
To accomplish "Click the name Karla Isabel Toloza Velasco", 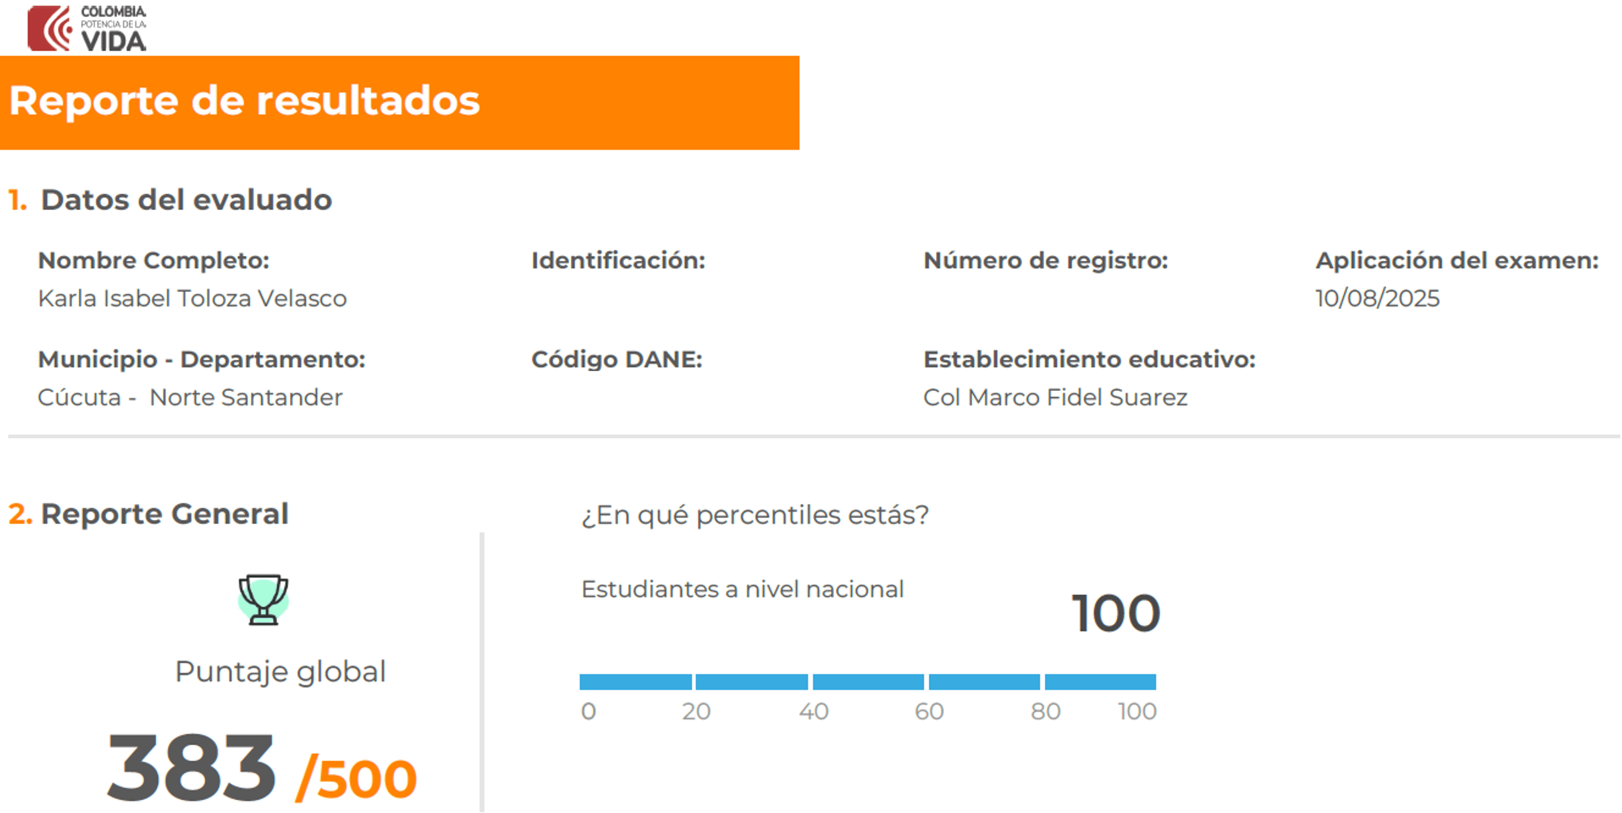I will pyautogui.click(x=192, y=299).
